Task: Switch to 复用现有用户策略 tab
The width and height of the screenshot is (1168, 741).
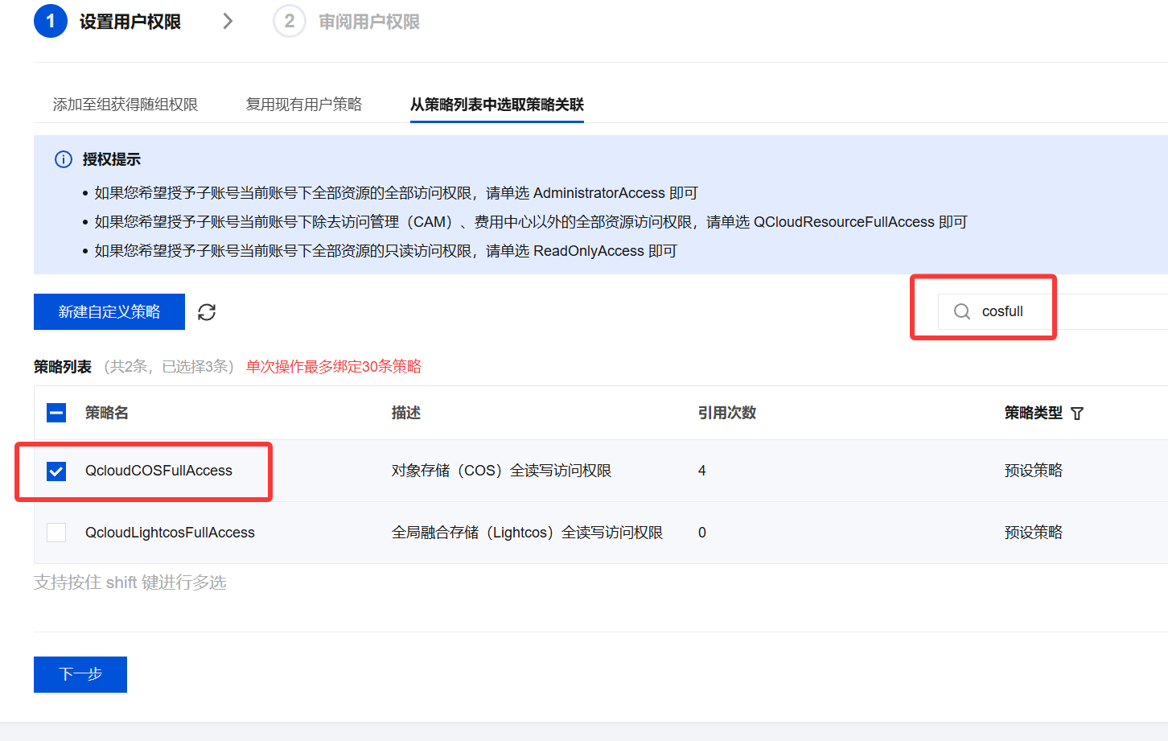Action: [304, 105]
